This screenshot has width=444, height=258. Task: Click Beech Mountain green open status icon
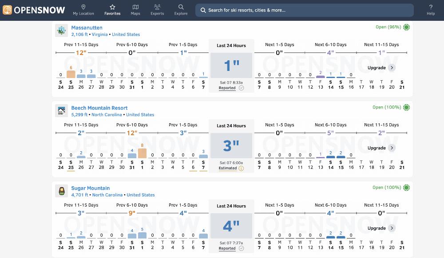406,107
